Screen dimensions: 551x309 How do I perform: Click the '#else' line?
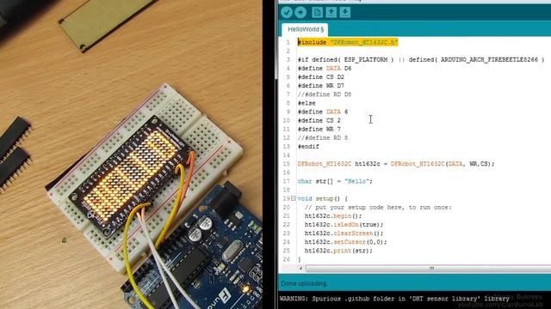(x=306, y=103)
